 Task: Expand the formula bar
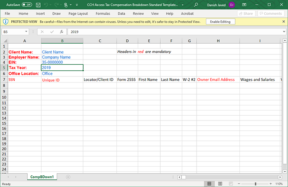coord(284,32)
